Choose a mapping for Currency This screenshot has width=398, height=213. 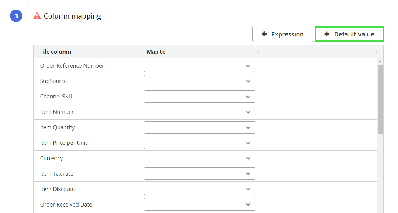click(x=199, y=158)
